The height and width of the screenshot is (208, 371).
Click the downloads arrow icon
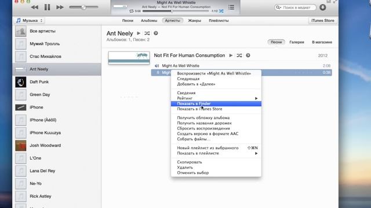pos(322,8)
